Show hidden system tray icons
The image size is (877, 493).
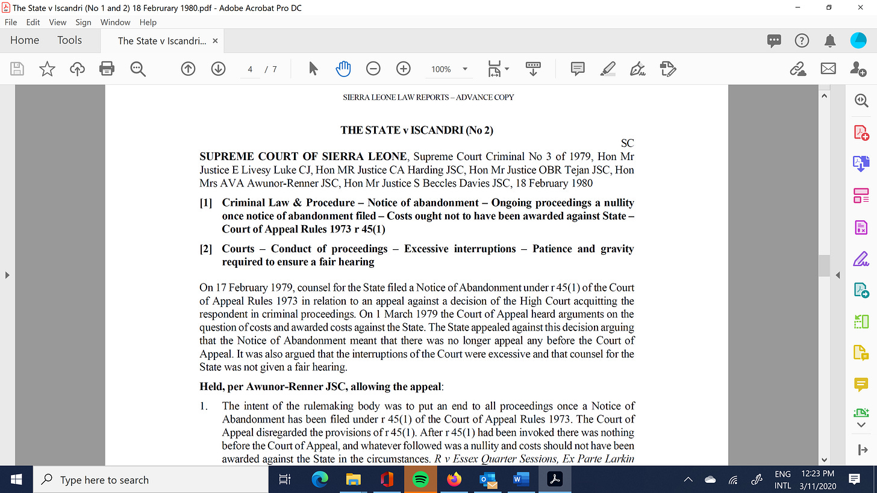[x=688, y=480]
